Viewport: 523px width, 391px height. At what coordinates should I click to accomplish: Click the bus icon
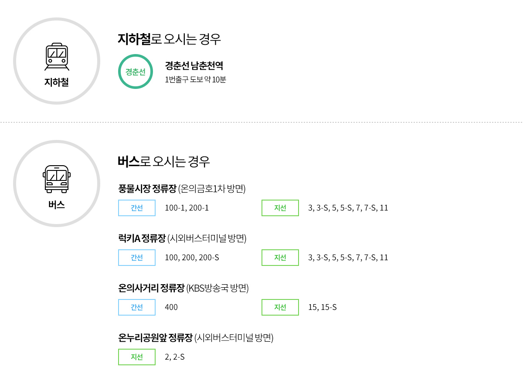(x=57, y=179)
